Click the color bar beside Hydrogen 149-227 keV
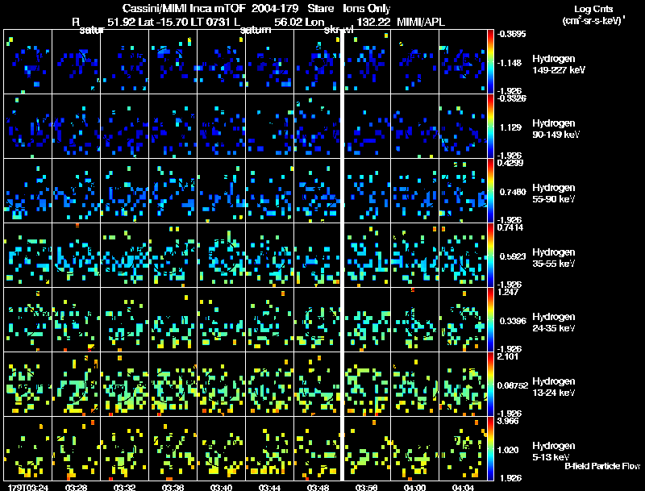 [490, 62]
